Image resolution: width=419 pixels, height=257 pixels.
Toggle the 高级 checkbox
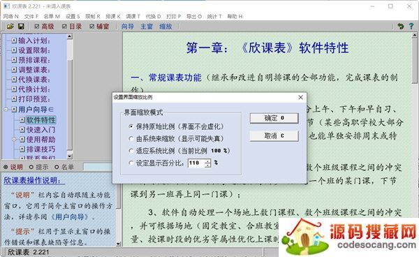click(x=37, y=27)
